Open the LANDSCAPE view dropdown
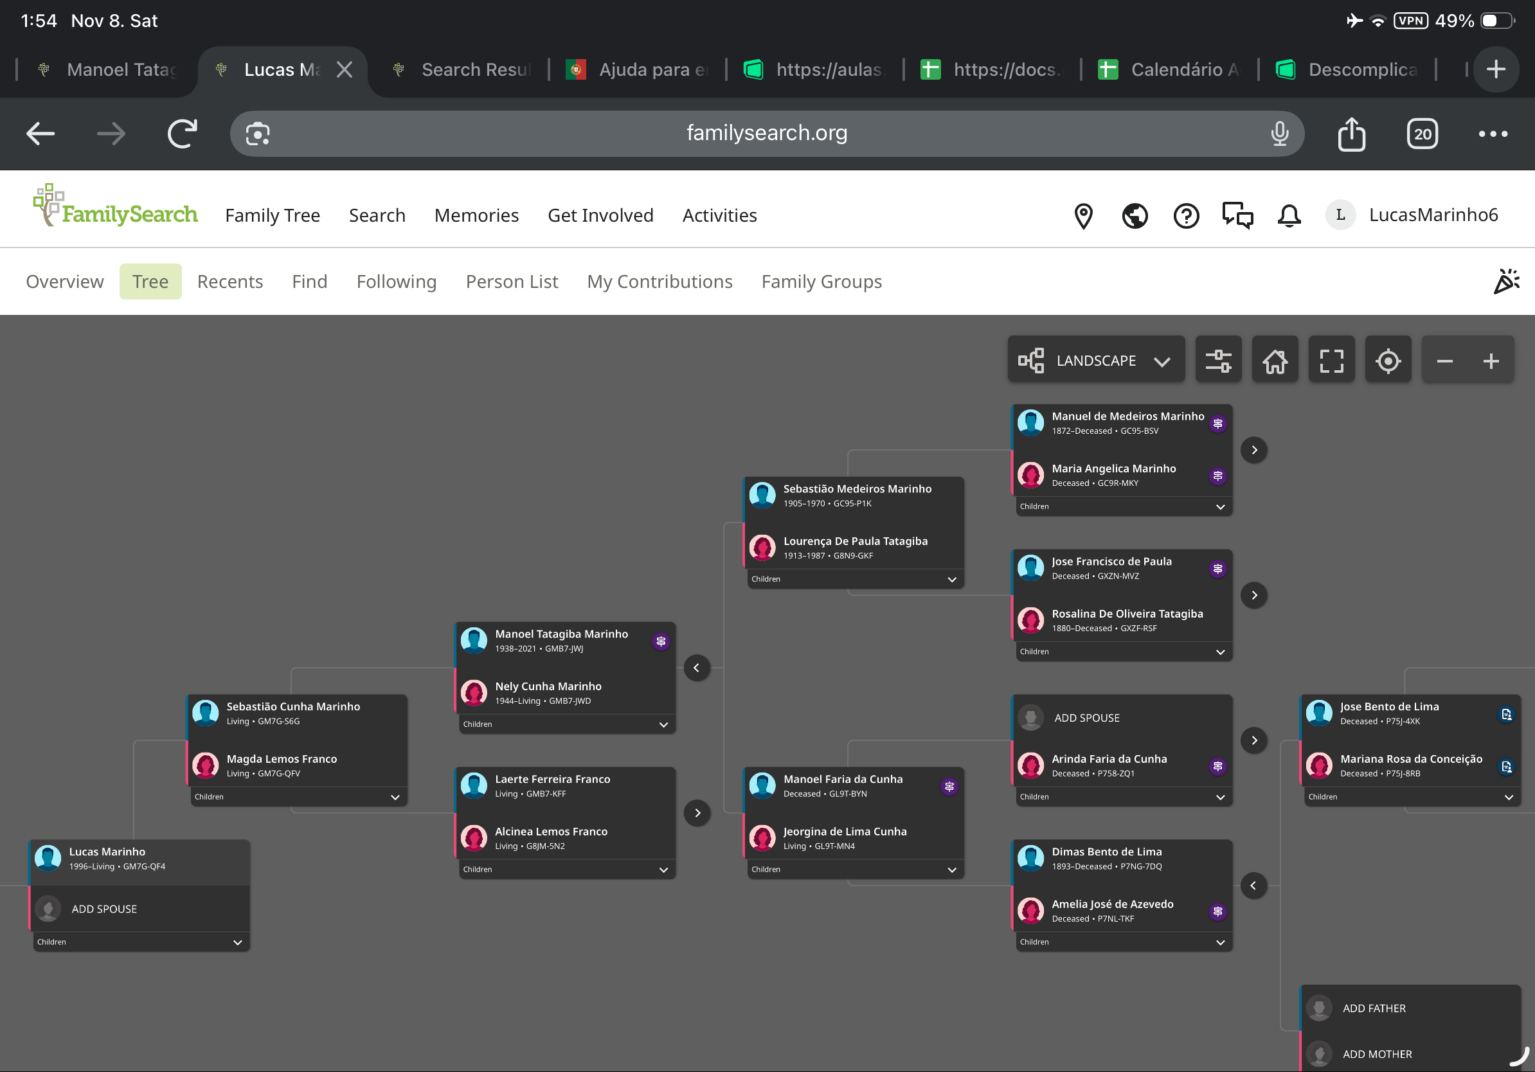Viewport: 1535px width, 1072px height. coord(1096,361)
